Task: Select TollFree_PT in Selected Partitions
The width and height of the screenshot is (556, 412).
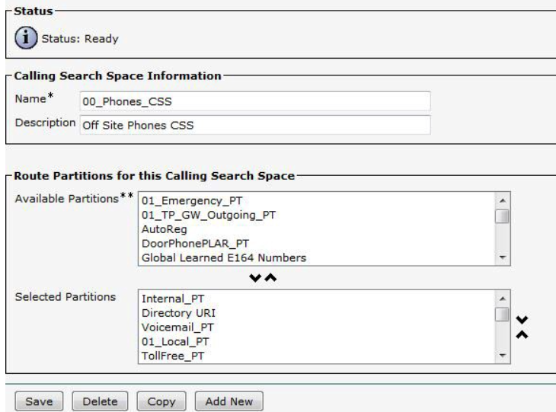Action: pos(318,356)
